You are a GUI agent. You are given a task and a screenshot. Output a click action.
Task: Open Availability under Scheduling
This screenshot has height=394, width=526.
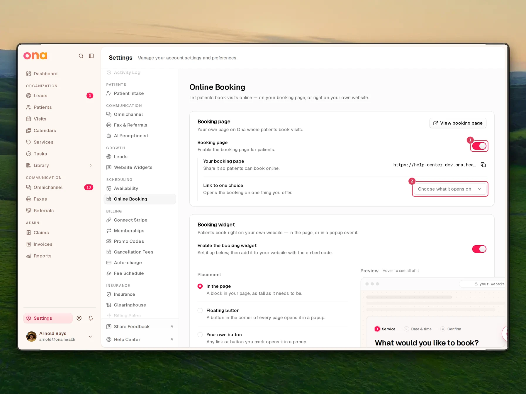tap(140, 189)
